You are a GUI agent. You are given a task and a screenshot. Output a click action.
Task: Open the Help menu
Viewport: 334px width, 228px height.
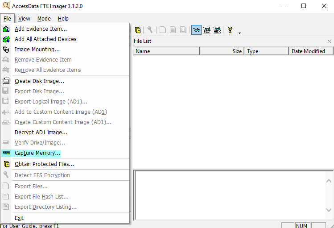tap(63, 19)
